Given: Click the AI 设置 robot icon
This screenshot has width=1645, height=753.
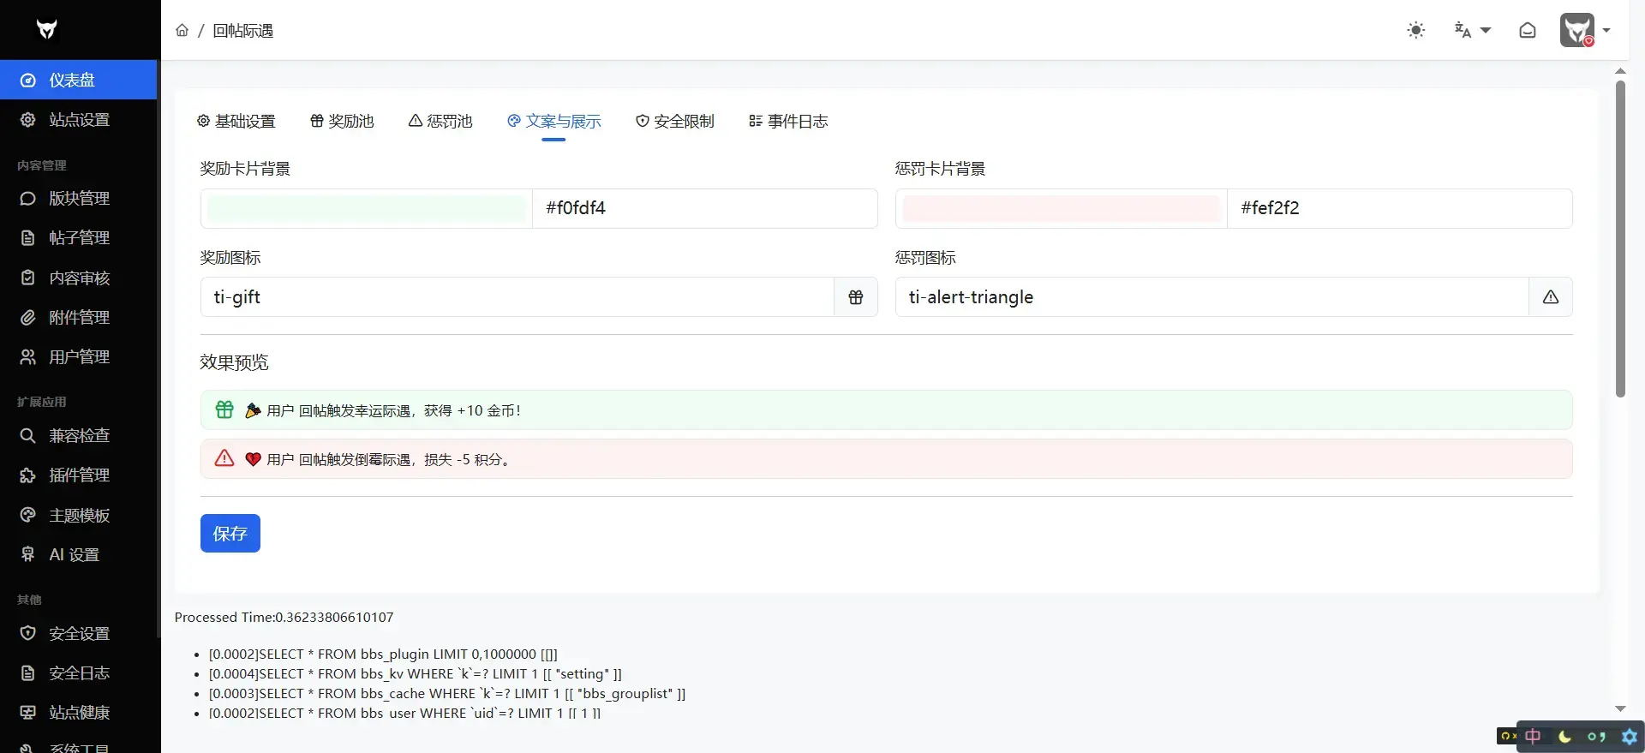Looking at the screenshot, I should click(x=28, y=554).
